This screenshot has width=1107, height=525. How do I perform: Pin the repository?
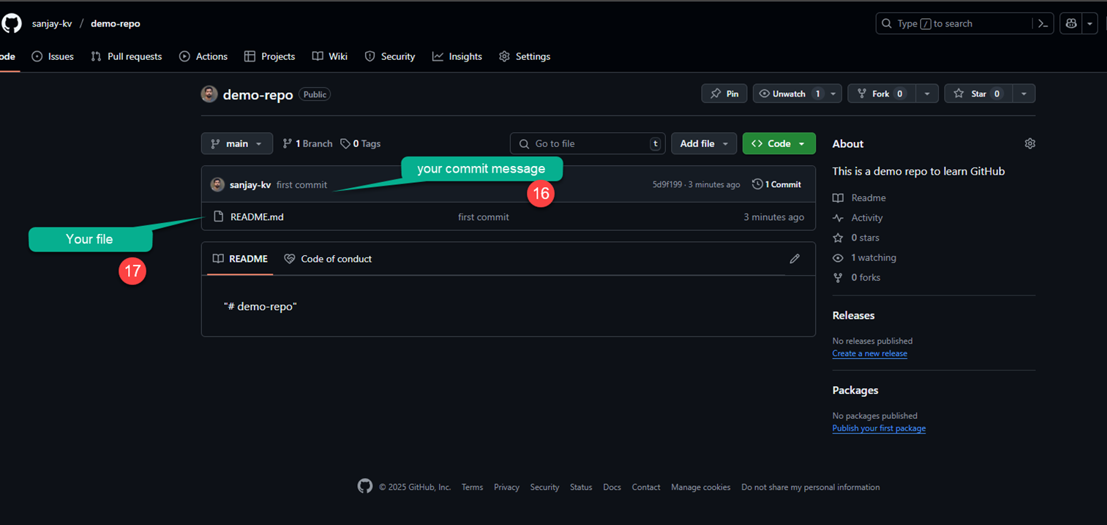click(x=724, y=93)
